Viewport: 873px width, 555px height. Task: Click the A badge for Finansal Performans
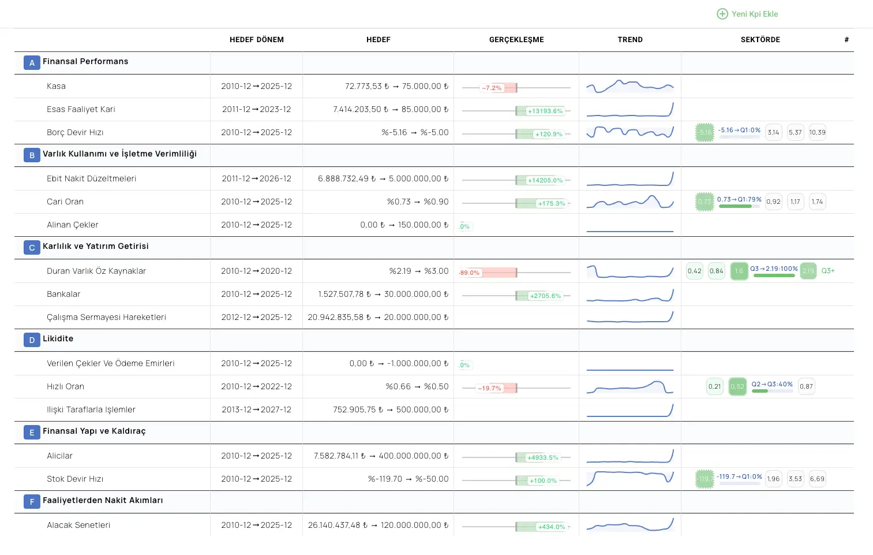click(x=32, y=63)
